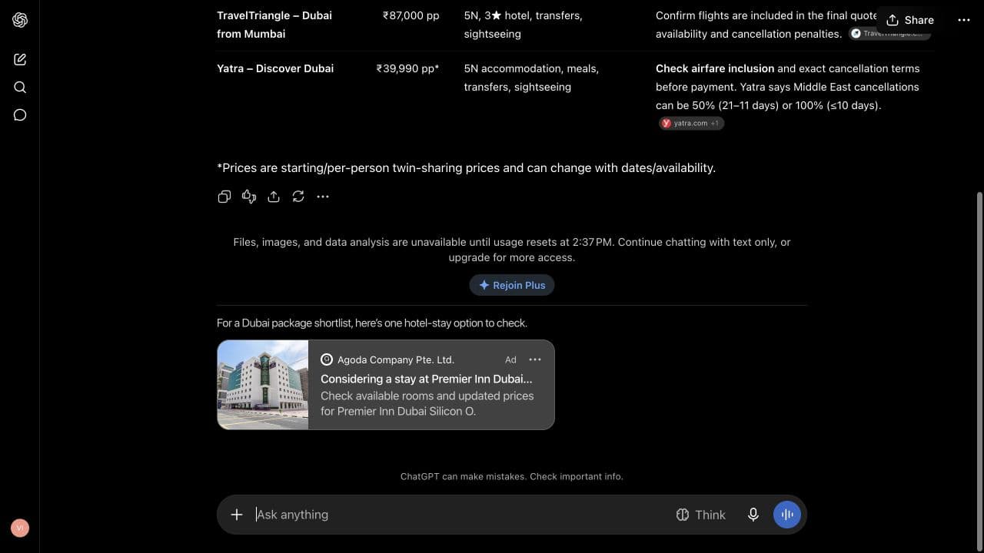Click the plus attach button in composer

pos(237,515)
